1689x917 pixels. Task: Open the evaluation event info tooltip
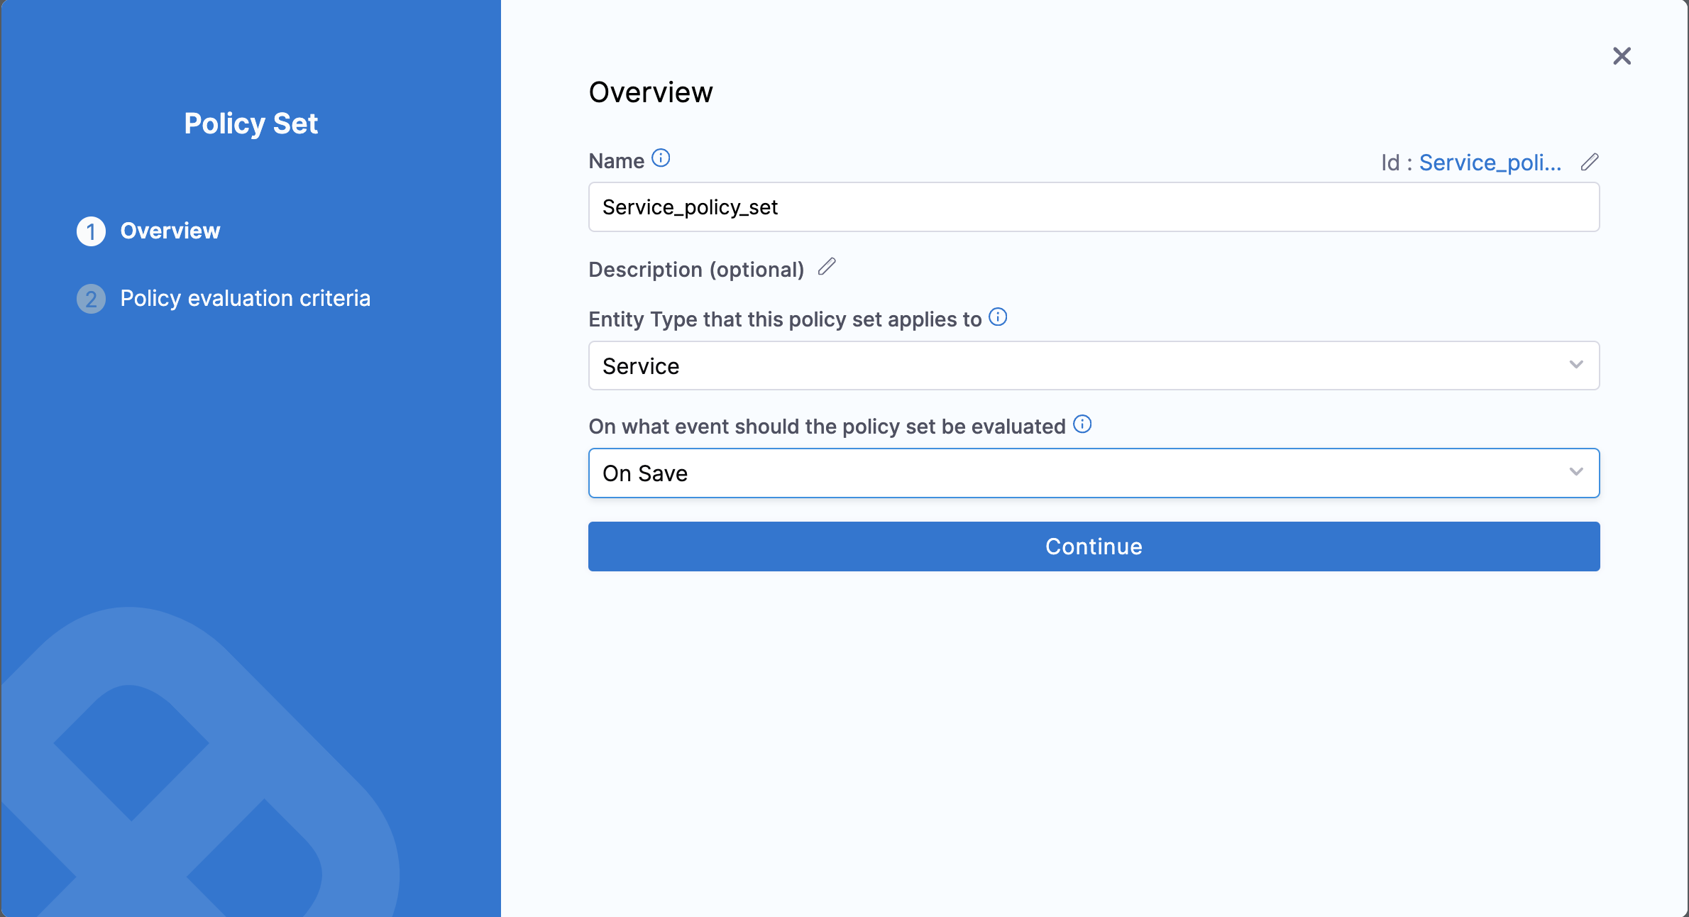pos(1083,424)
